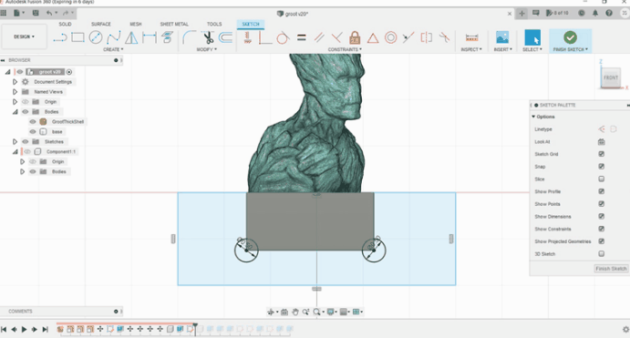
Task: Enable the Slice checkbox
Action: pos(601,179)
